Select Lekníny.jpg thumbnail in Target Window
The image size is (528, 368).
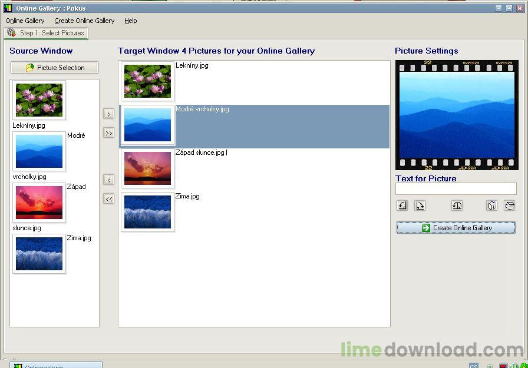(147, 81)
